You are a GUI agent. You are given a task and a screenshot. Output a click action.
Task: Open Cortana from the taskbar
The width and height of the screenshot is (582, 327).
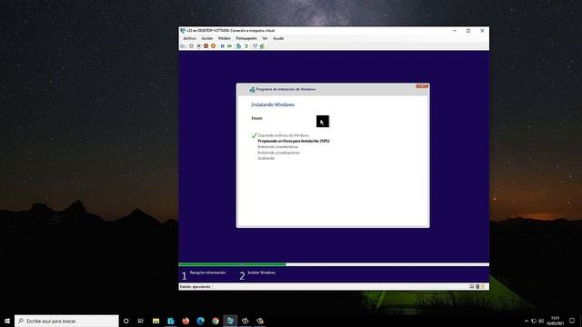click(125, 321)
